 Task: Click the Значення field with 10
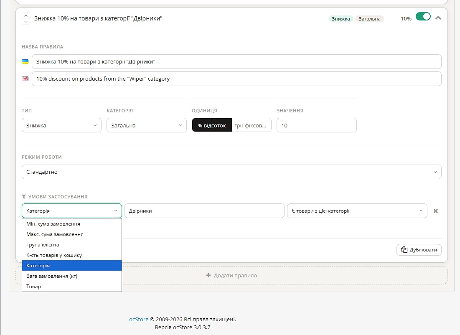point(317,125)
